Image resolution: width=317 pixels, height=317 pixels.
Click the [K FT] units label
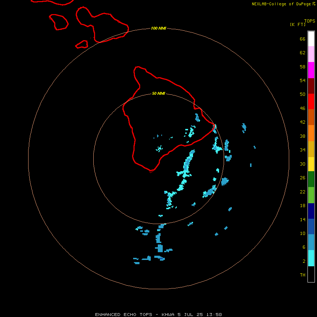pos(298,24)
